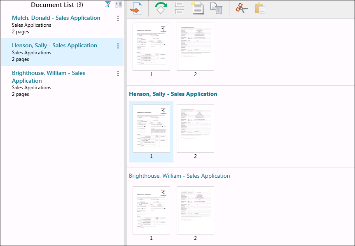Image resolution: width=355 pixels, height=246 pixels.
Task: Select page 2 thumbnail of the top document
Action: click(x=195, y=46)
